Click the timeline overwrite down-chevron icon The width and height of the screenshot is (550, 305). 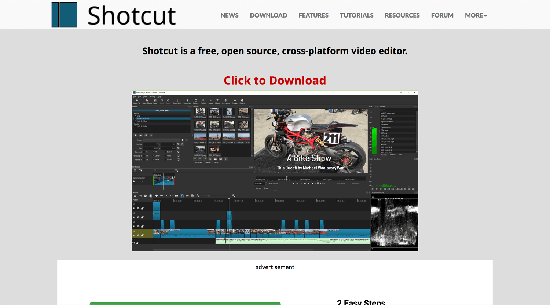click(171, 196)
